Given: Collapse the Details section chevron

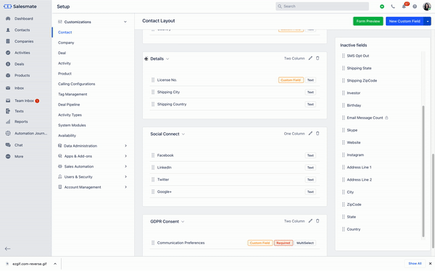Looking at the screenshot, I should tap(167, 59).
